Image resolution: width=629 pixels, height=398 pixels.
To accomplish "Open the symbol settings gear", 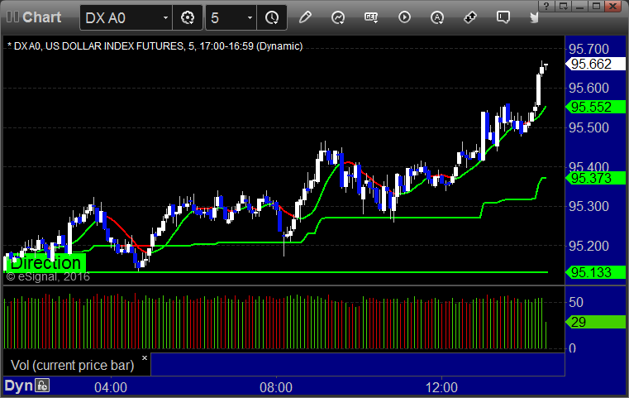I will (x=188, y=17).
